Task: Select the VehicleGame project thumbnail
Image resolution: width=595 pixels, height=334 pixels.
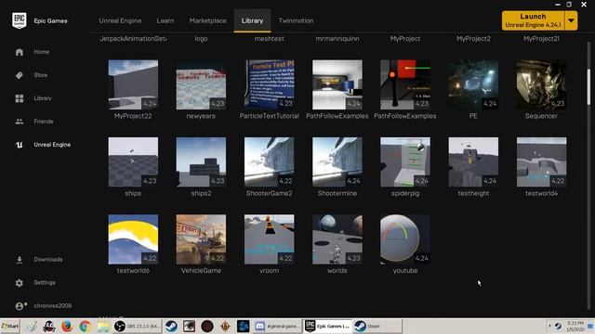Action: tap(201, 239)
